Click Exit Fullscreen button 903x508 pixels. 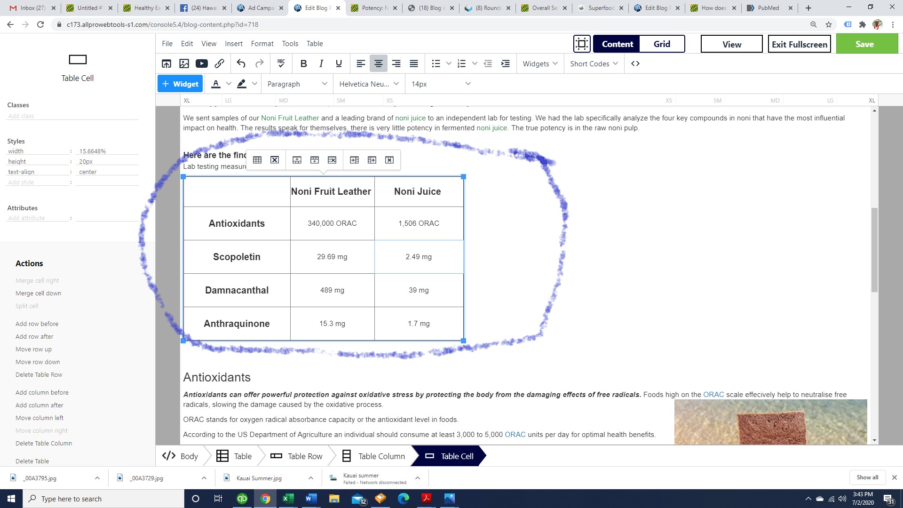(800, 44)
